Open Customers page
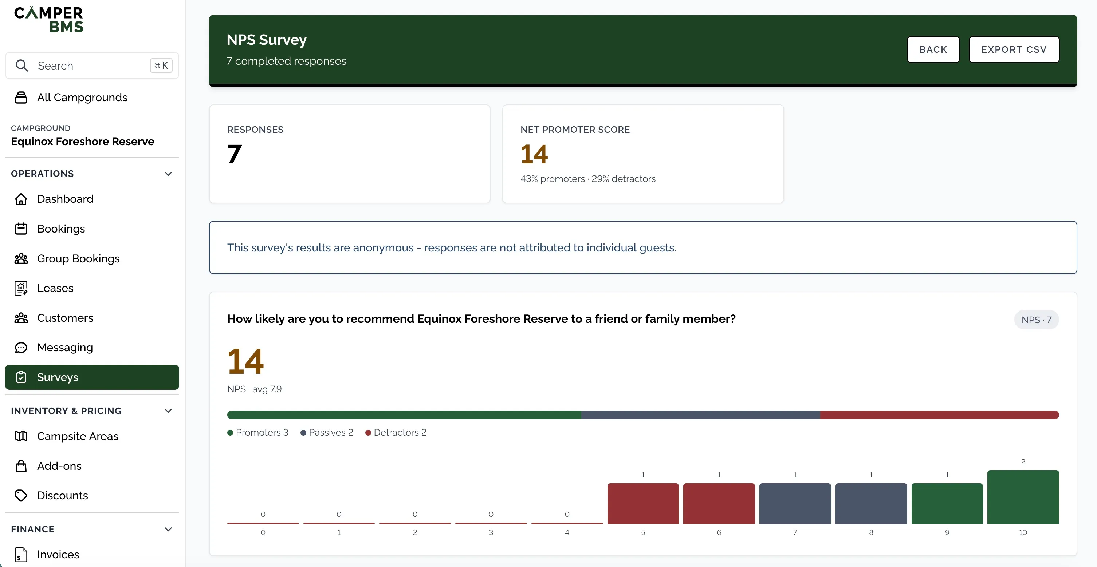Viewport: 1097px width, 567px height. tap(92, 318)
